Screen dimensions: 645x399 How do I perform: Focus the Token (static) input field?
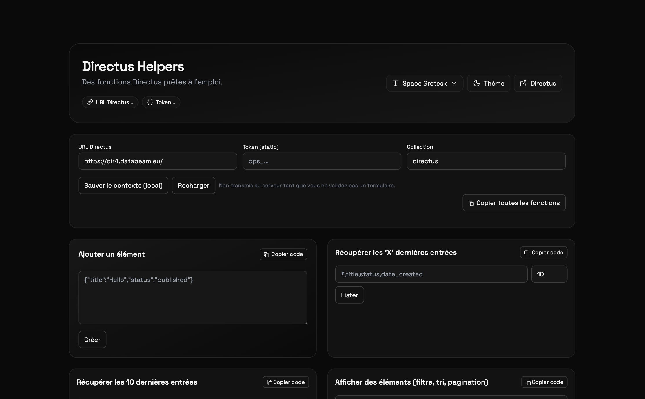tap(322, 161)
